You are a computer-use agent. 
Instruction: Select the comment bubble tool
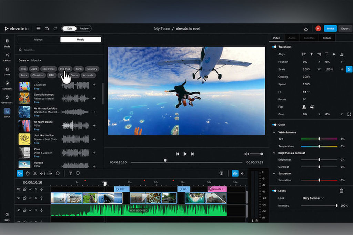58,173
